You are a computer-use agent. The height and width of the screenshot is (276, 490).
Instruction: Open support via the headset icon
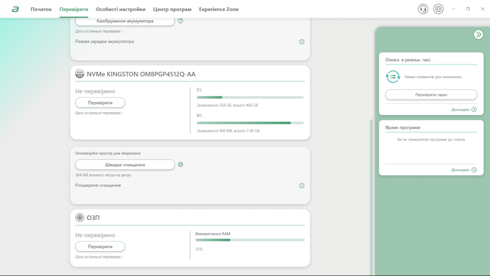click(x=423, y=9)
